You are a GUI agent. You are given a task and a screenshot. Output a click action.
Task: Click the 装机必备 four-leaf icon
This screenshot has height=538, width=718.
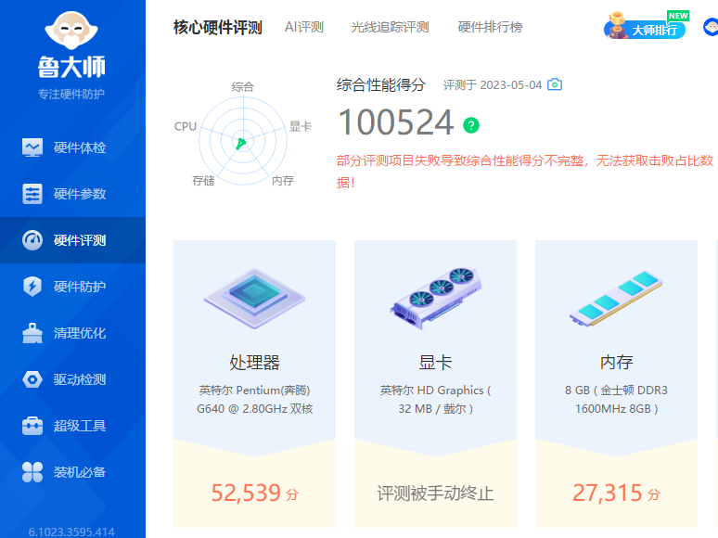click(32, 472)
